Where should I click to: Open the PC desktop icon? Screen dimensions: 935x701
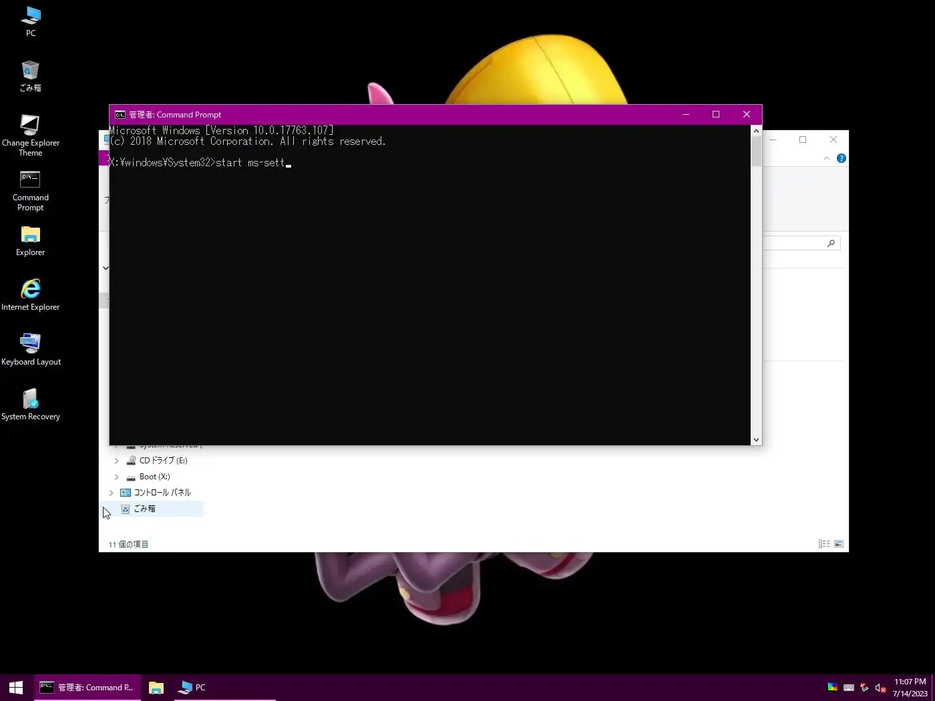click(x=31, y=21)
